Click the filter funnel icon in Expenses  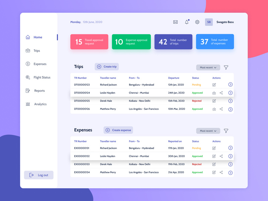(x=226, y=131)
